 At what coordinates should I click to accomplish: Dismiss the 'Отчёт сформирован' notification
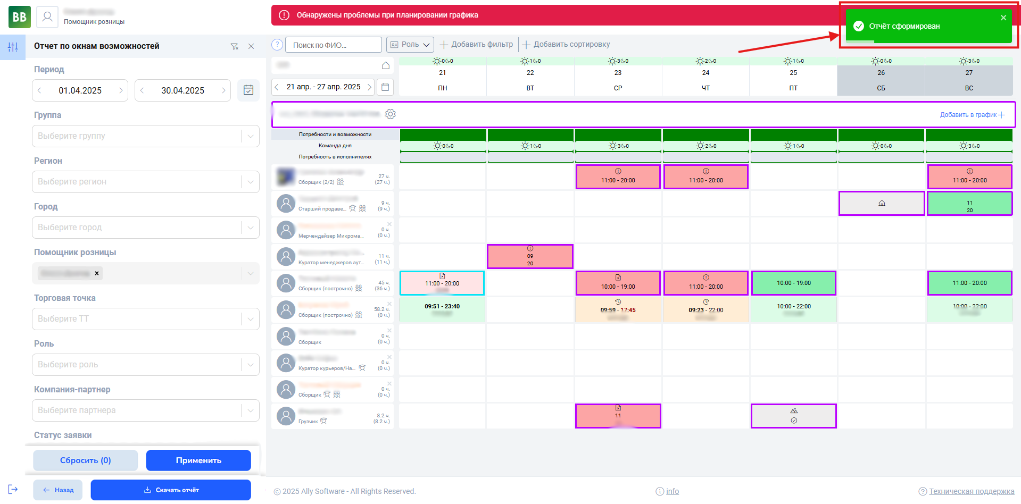1003,18
